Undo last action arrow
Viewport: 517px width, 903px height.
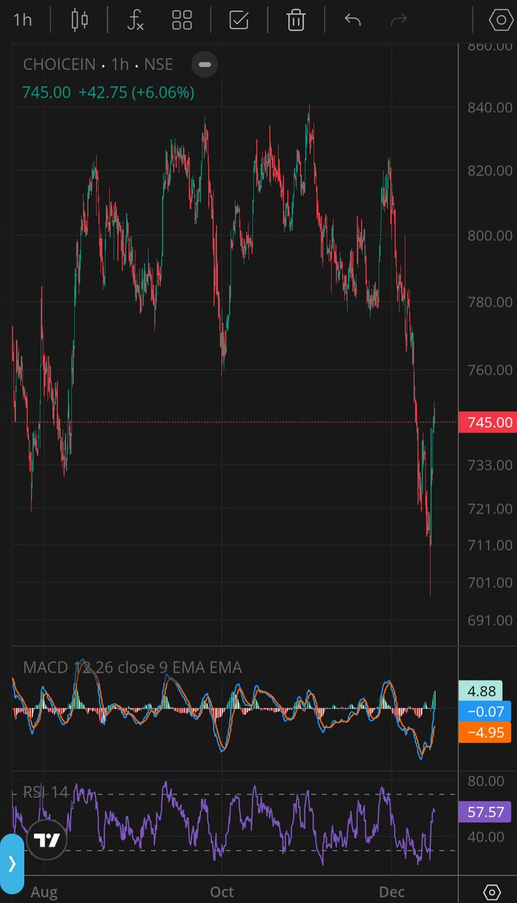[352, 19]
